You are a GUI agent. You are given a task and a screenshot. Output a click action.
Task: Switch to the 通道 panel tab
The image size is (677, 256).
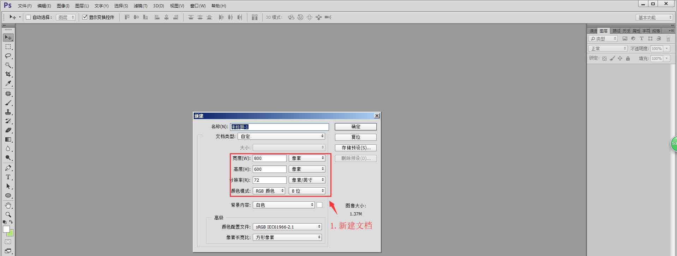(x=593, y=31)
